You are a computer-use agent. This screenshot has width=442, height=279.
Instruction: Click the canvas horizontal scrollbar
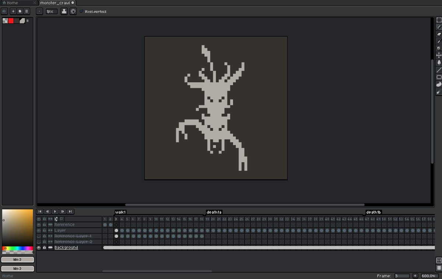click(245, 205)
